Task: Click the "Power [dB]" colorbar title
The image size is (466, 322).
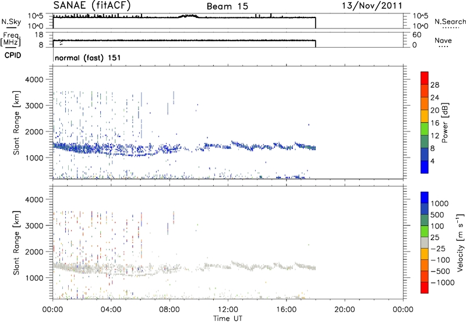Action: point(445,123)
